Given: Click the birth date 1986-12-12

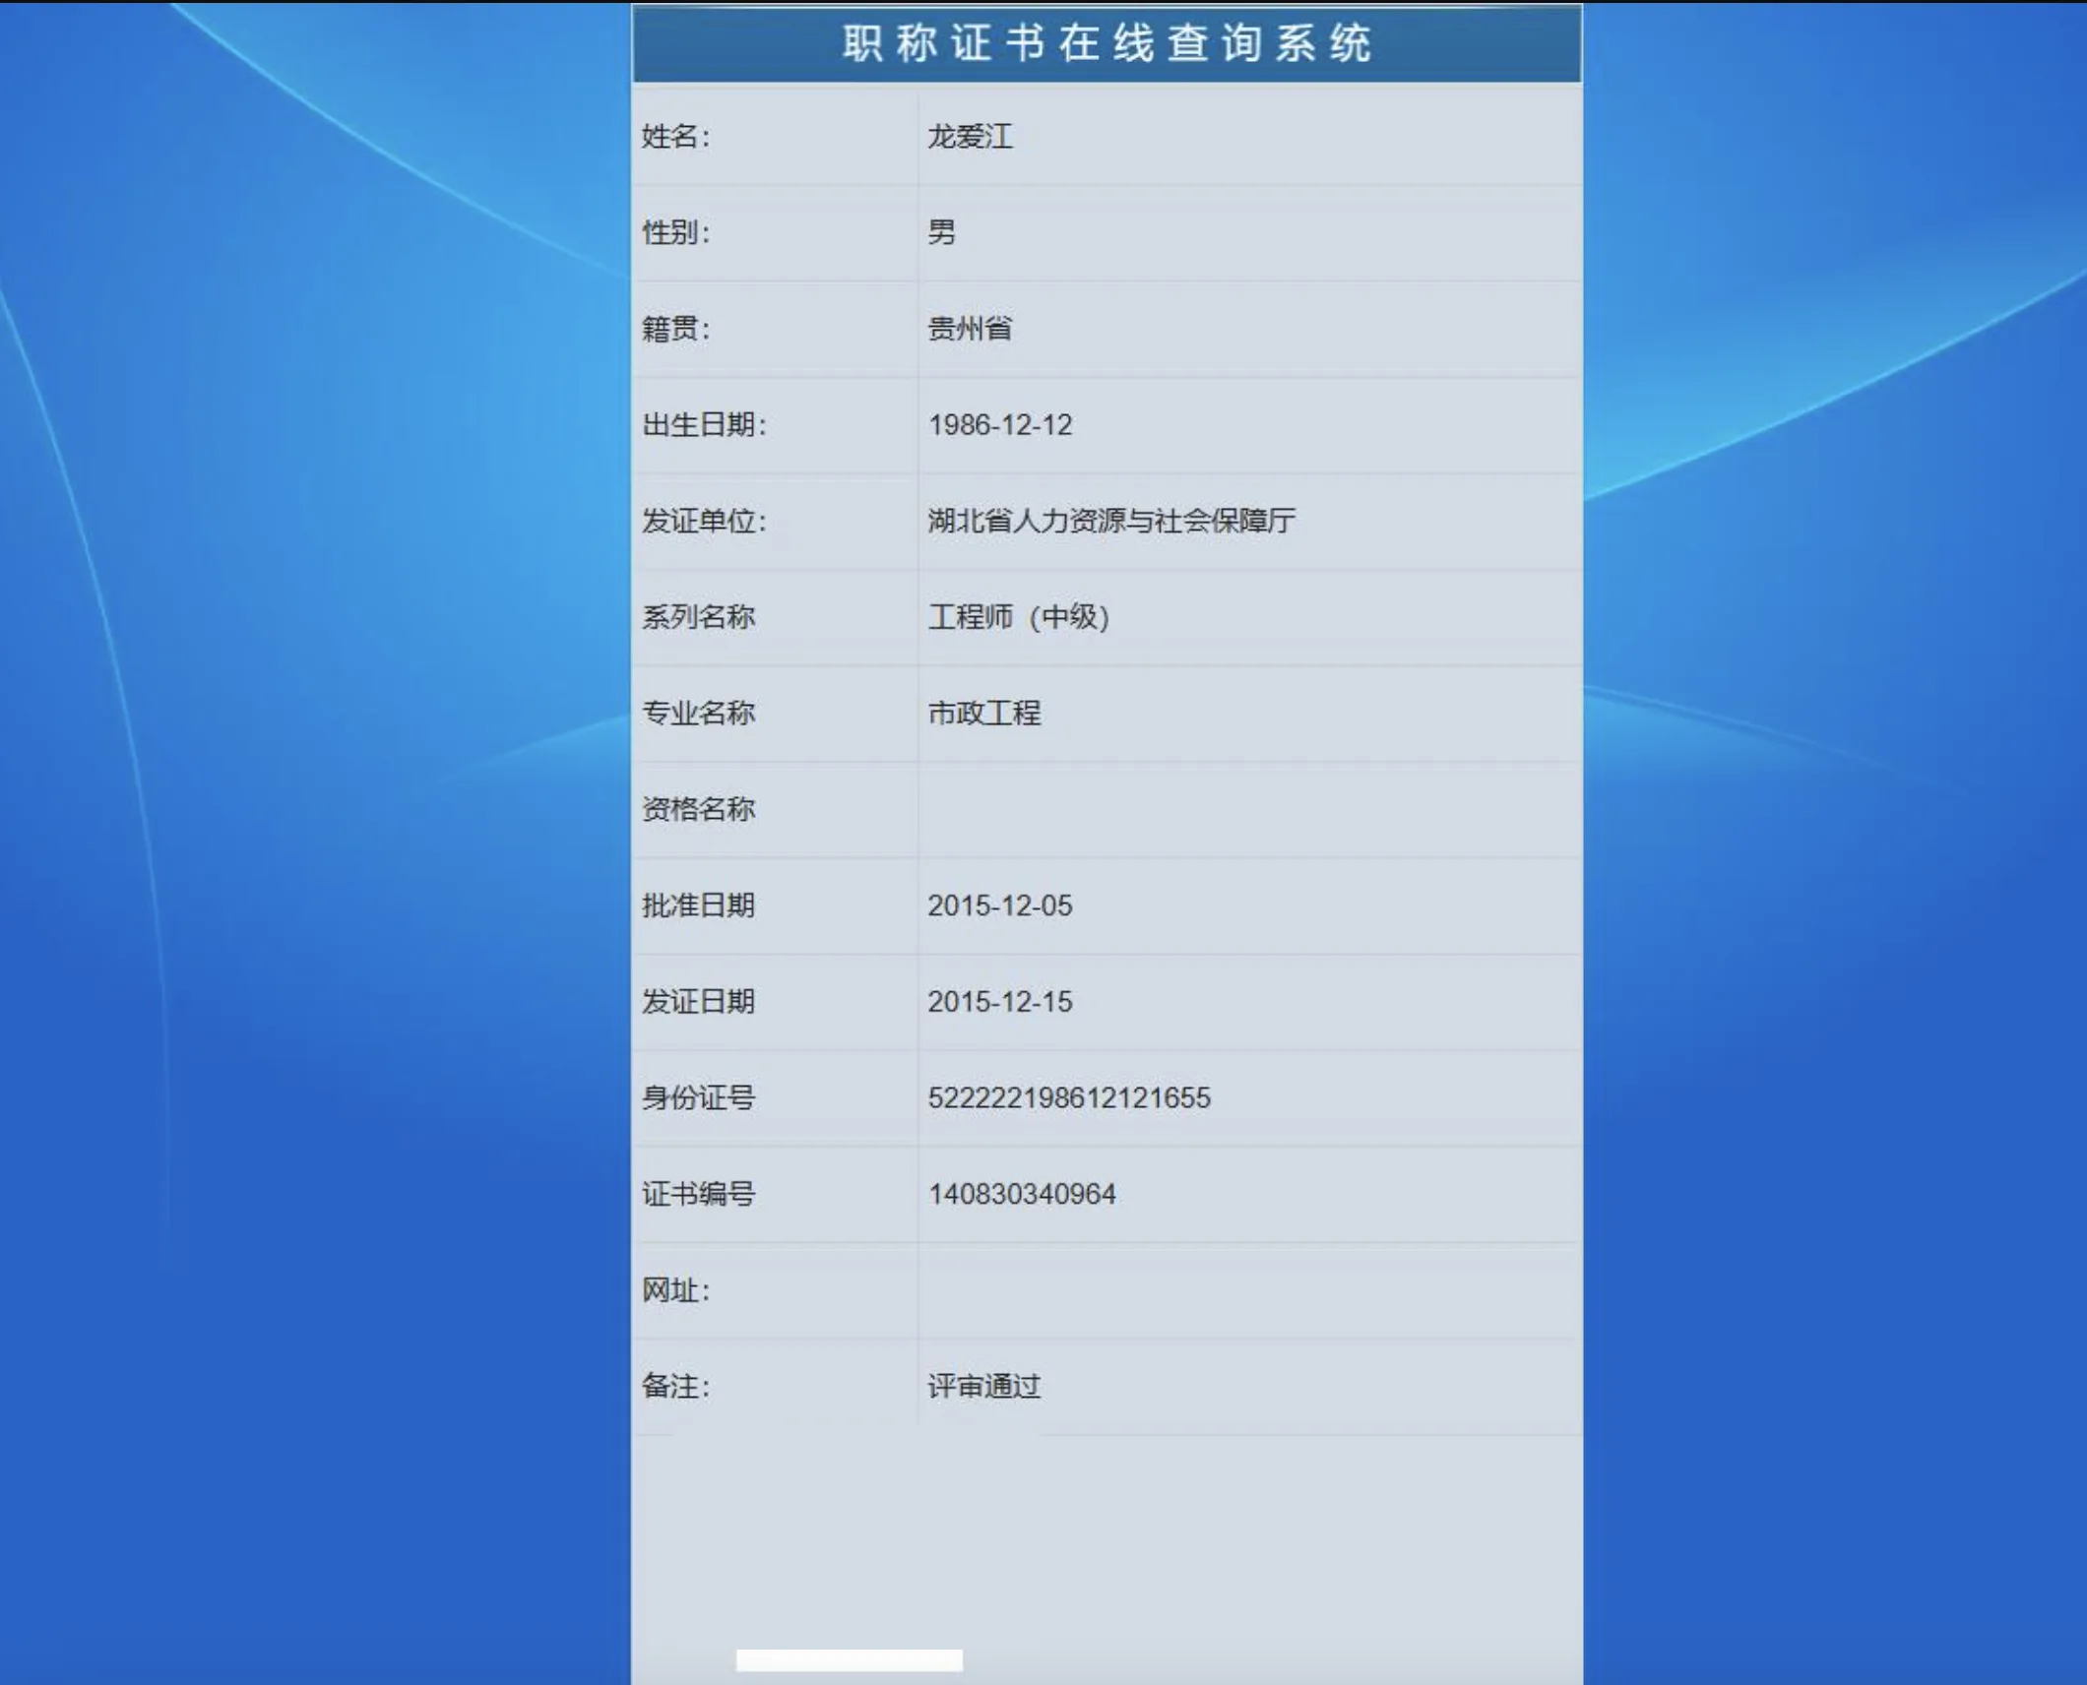Looking at the screenshot, I should point(1000,425).
